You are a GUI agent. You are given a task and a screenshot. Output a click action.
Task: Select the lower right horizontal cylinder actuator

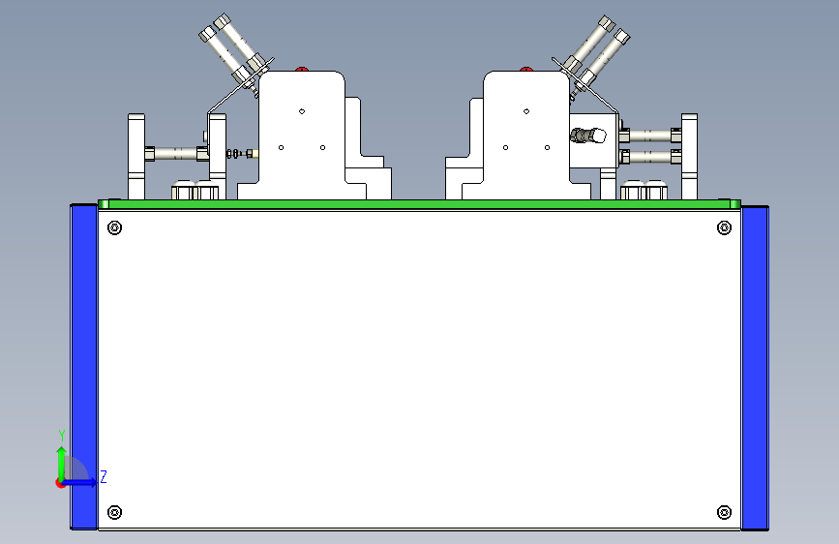click(x=650, y=157)
